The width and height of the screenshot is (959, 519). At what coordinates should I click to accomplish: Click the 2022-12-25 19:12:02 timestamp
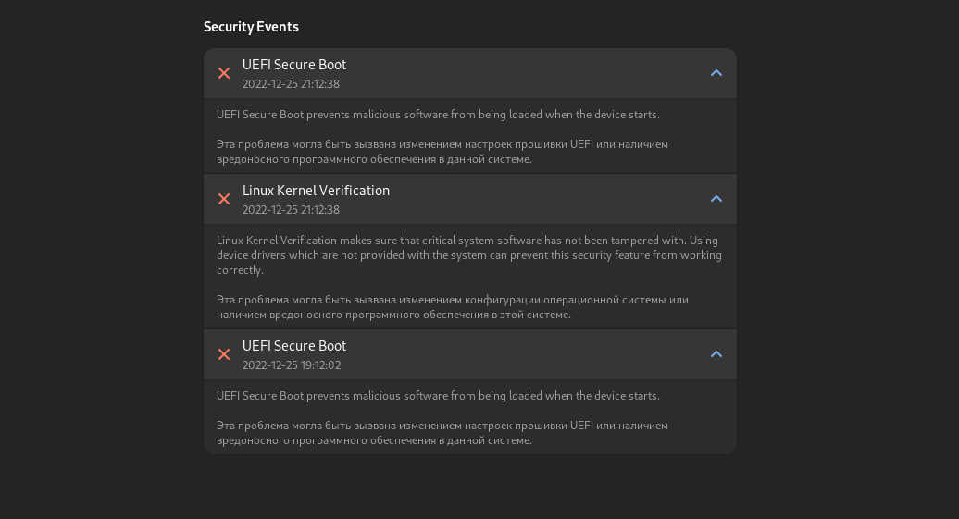tap(292, 365)
